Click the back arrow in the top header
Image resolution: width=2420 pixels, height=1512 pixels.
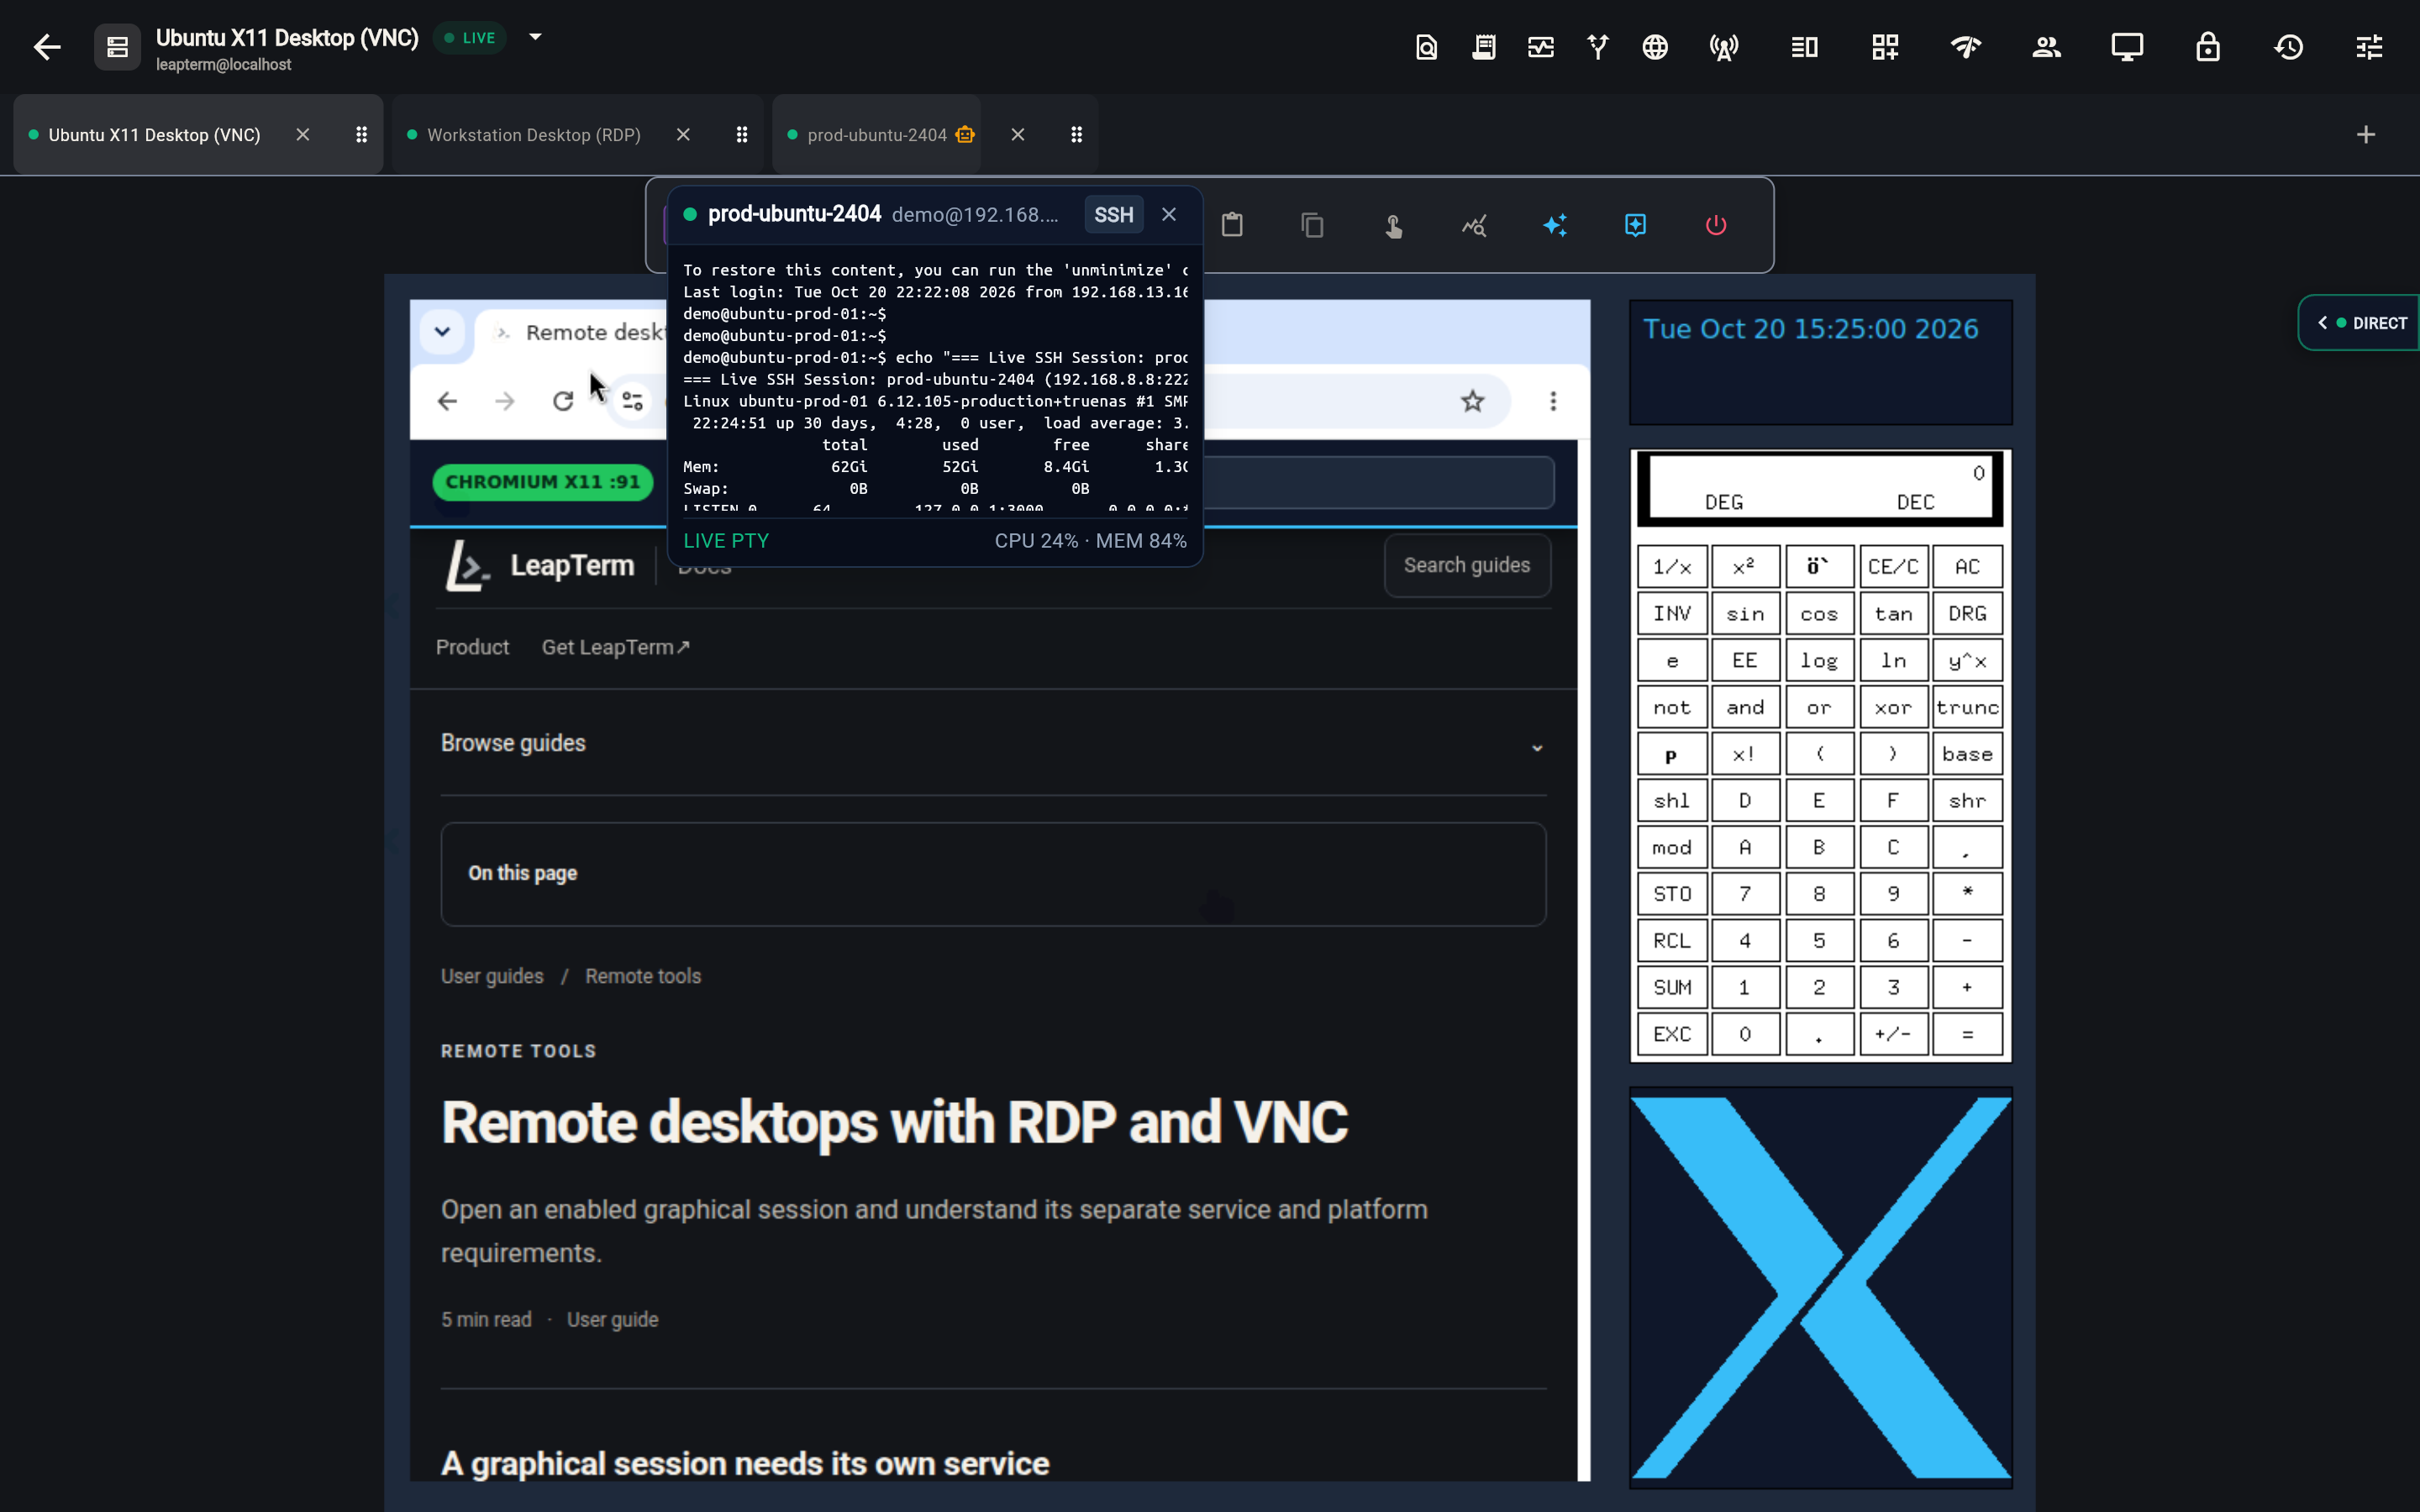(x=47, y=47)
